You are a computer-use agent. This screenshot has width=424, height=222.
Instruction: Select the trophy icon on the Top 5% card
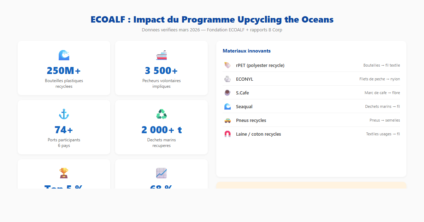click(64, 173)
